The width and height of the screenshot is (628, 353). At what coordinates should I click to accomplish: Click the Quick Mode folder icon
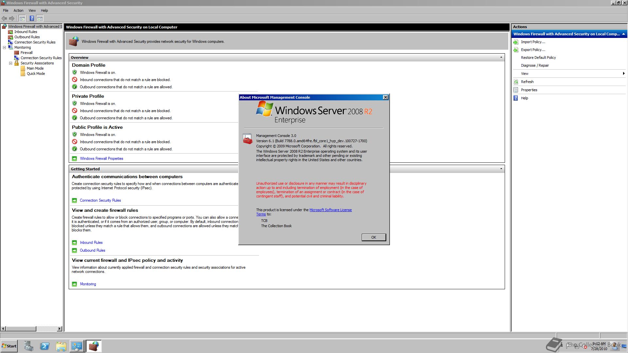click(x=23, y=74)
